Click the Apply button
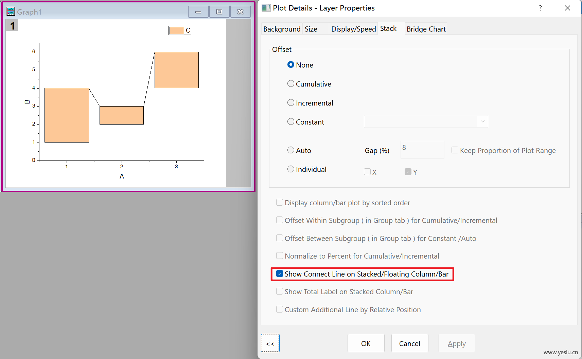 [x=457, y=343]
